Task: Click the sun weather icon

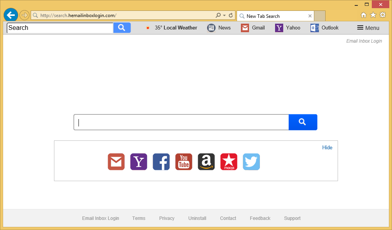Action: click(148, 28)
